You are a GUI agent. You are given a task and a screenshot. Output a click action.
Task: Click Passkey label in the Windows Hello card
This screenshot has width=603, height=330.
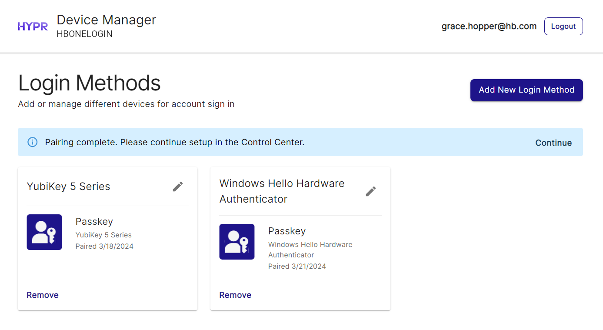tap(287, 231)
